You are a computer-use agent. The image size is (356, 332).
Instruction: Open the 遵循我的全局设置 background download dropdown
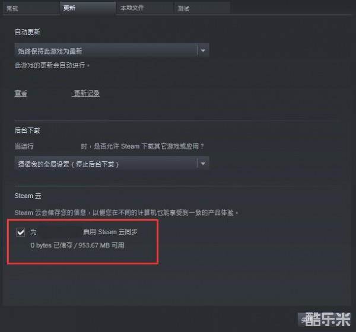click(x=112, y=164)
